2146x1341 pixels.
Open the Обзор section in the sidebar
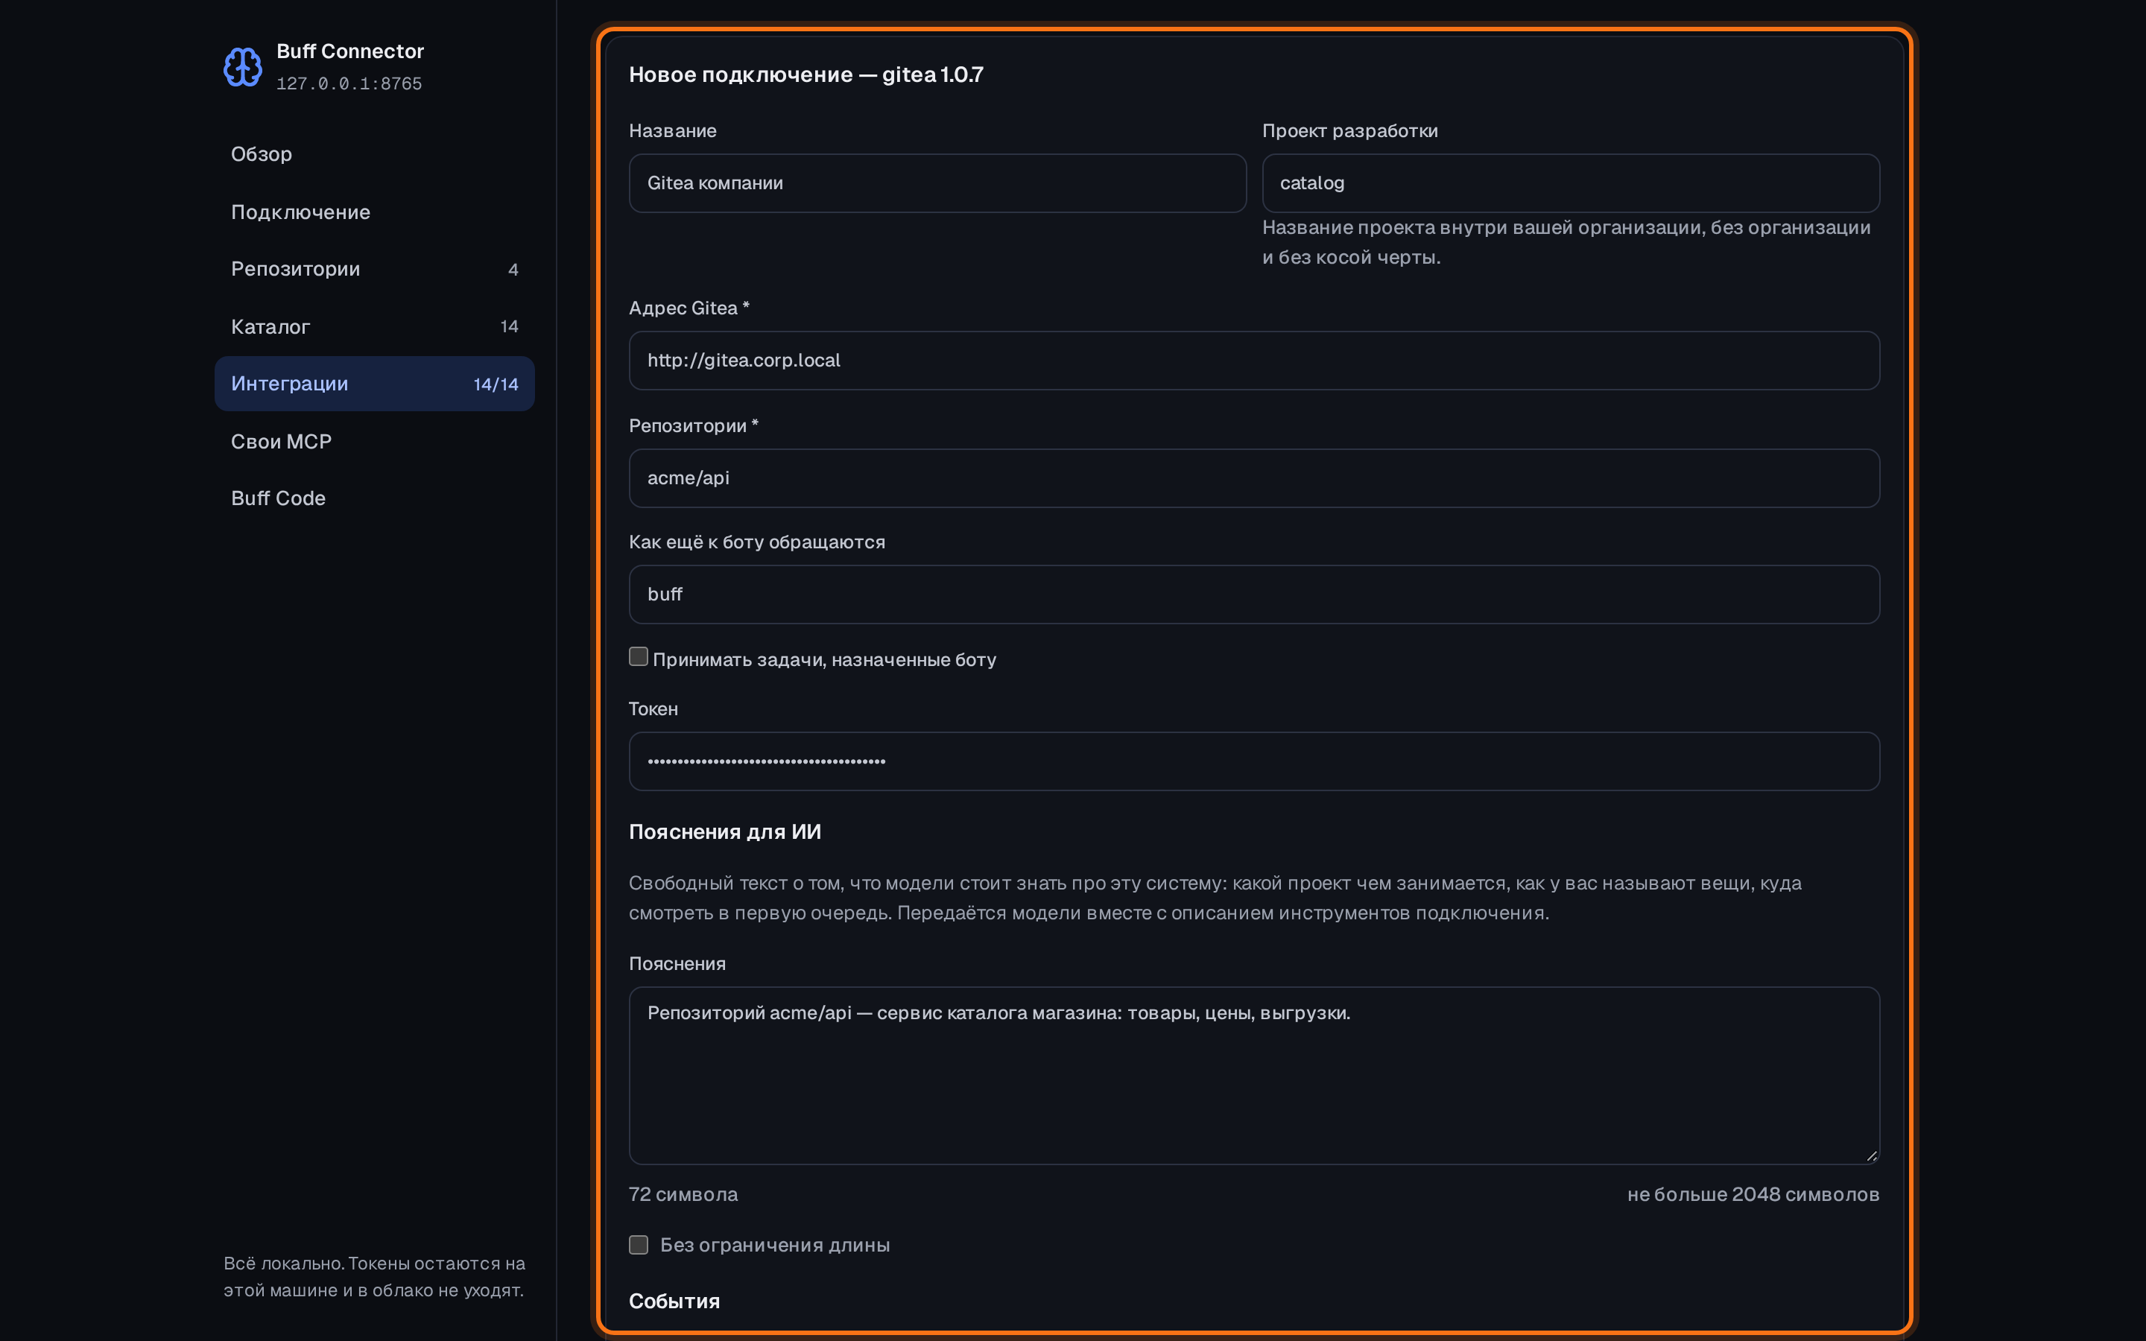(x=374, y=154)
